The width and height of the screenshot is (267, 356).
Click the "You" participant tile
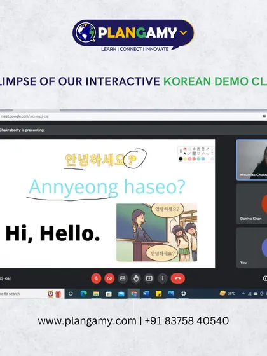tap(252, 248)
